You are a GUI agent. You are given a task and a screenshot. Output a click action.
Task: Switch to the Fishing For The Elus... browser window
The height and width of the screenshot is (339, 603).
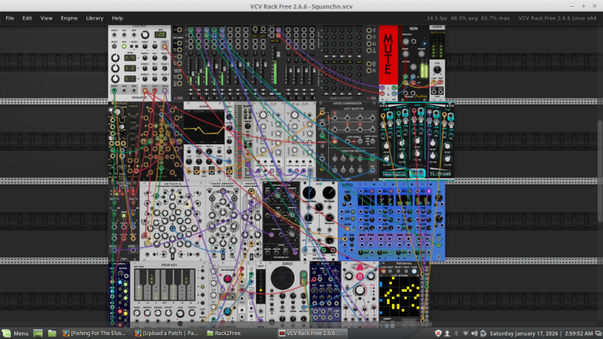(95, 334)
